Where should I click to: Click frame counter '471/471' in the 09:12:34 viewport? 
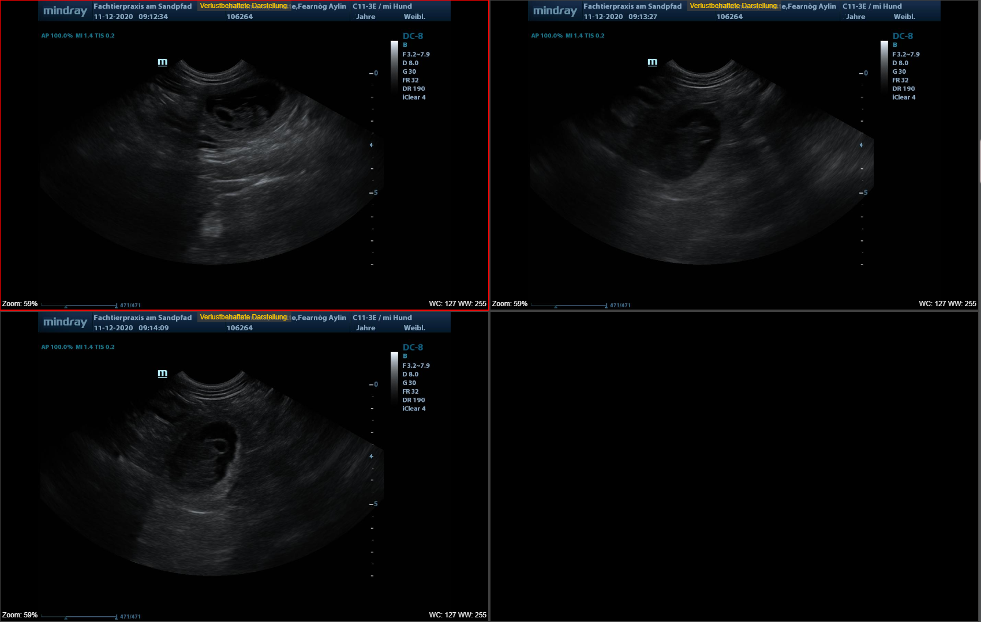[130, 306]
